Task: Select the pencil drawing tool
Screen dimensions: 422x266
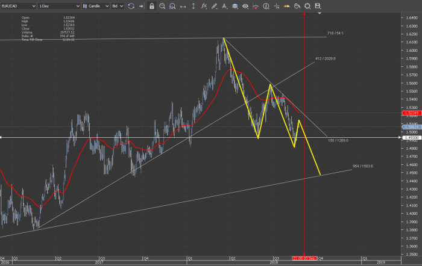Action: (214, 6)
